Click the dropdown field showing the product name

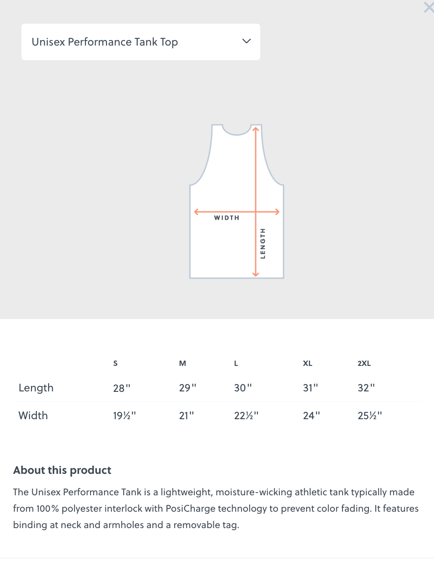(141, 41)
